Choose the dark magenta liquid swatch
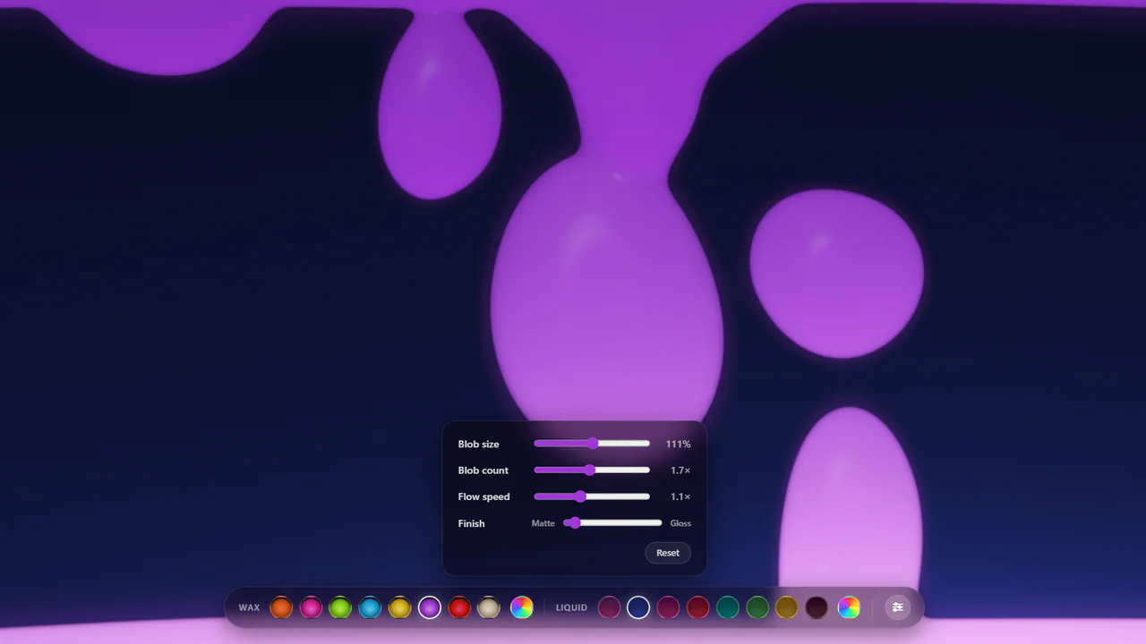Viewport: 1146px width, 644px height. click(x=668, y=608)
